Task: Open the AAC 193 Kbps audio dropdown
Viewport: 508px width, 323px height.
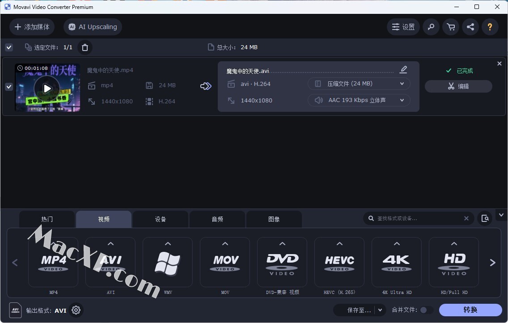Action: point(359,100)
